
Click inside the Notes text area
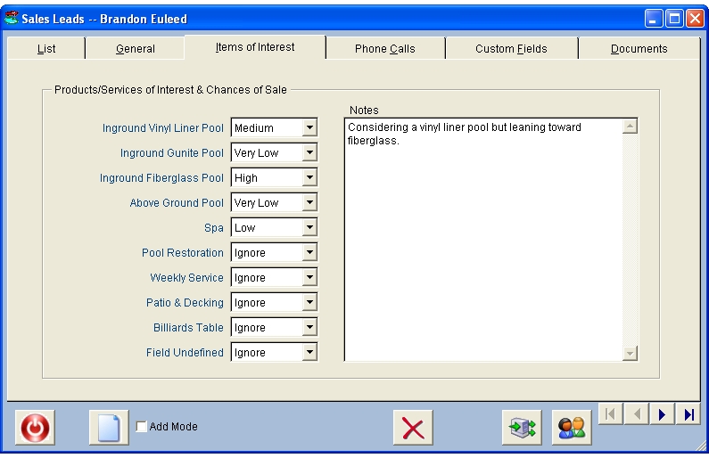pos(482,240)
